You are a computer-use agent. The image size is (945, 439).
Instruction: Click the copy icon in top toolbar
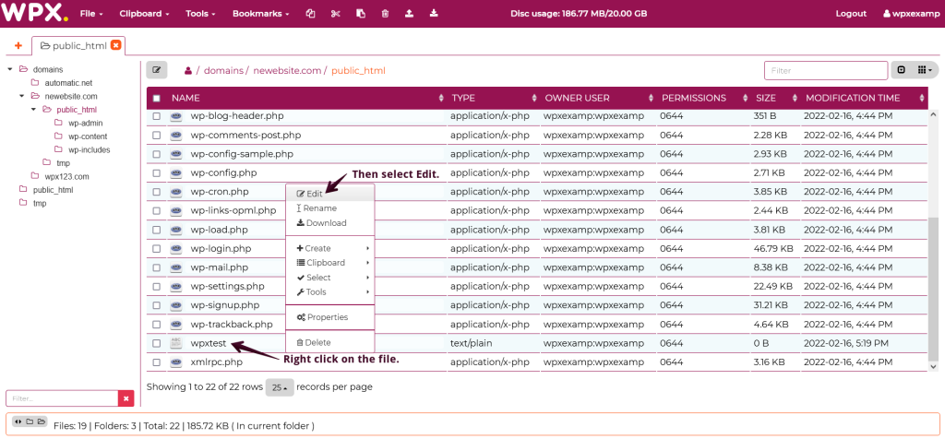[311, 14]
